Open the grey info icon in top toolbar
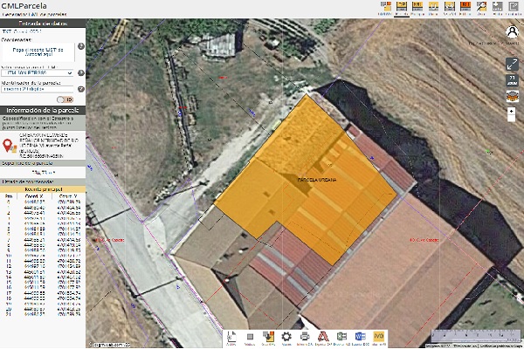Viewport: 524px width, 349px height. pyautogui.click(x=497, y=7)
